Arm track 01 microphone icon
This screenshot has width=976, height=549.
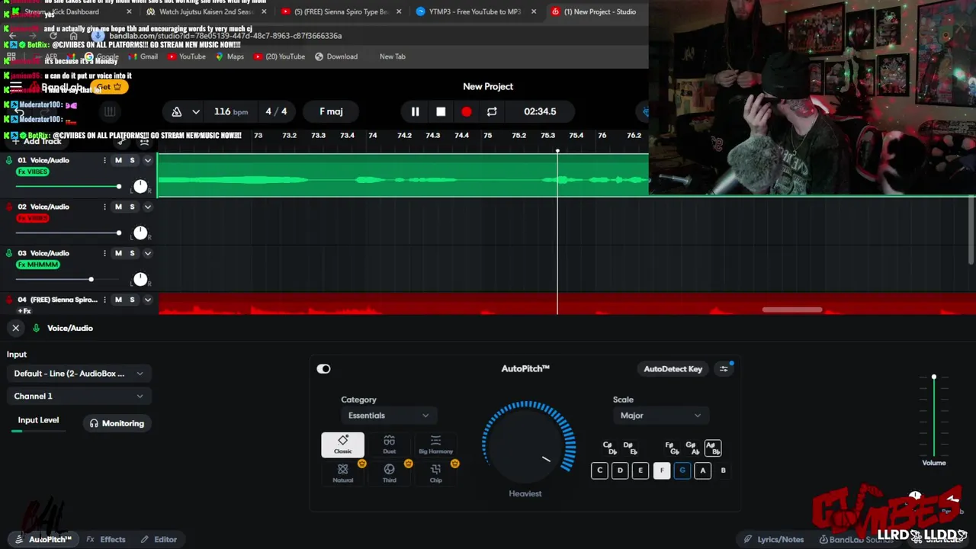9,160
